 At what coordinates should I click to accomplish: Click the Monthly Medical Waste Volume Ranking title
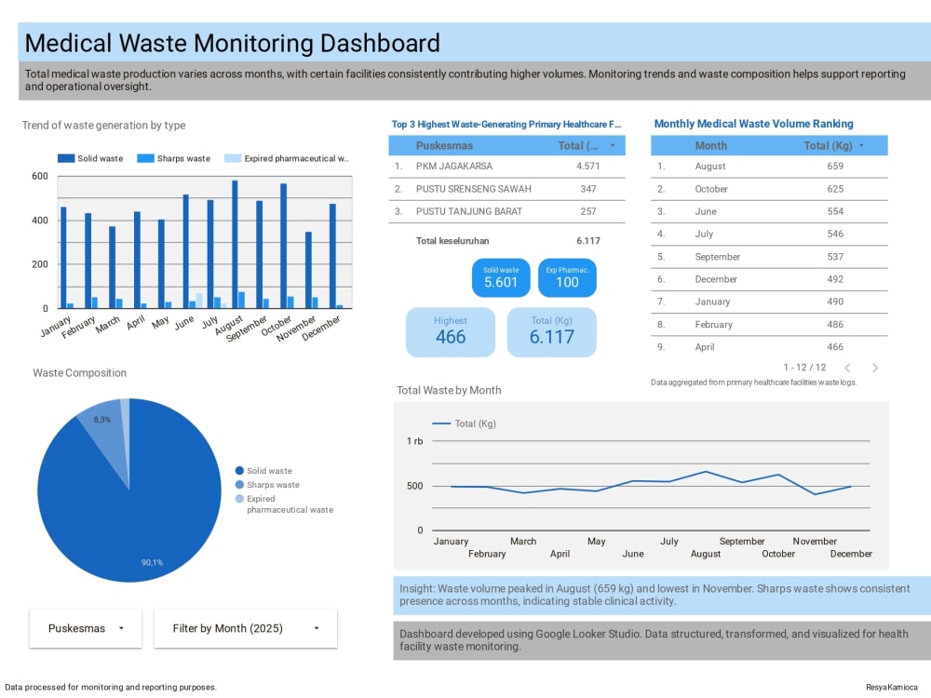[x=753, y=124]
